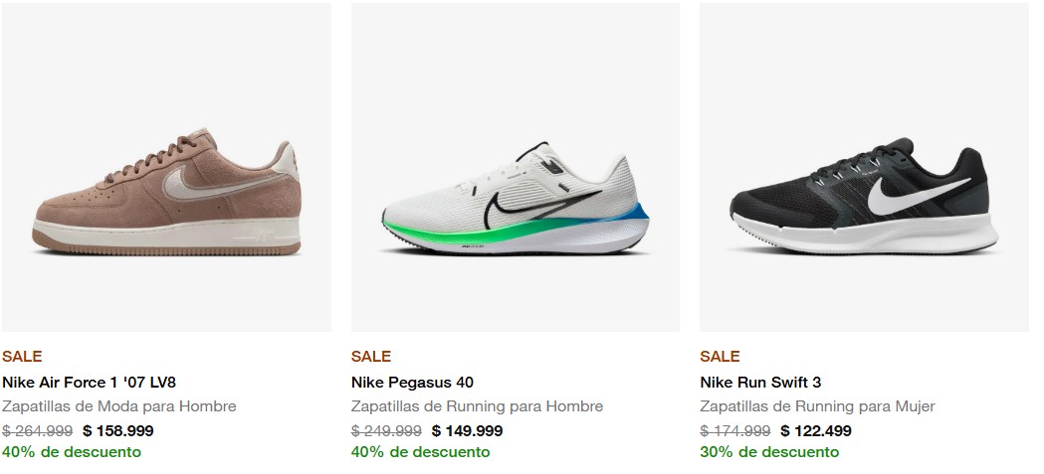Click "Zapatillas de Moda para Hombre" subtitle
Screen dimensions: 1044x474
119,406
